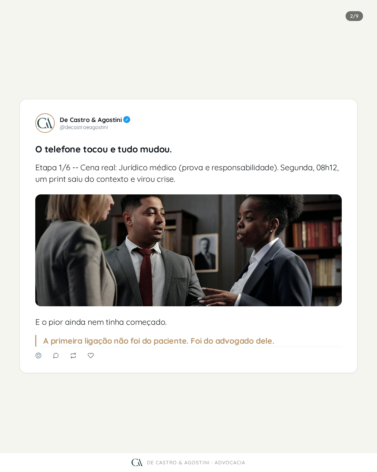The image size is (377, 472).
Task: Open the comment speech bubble icon
Action: pyautogui.click(x=56, y=356)
